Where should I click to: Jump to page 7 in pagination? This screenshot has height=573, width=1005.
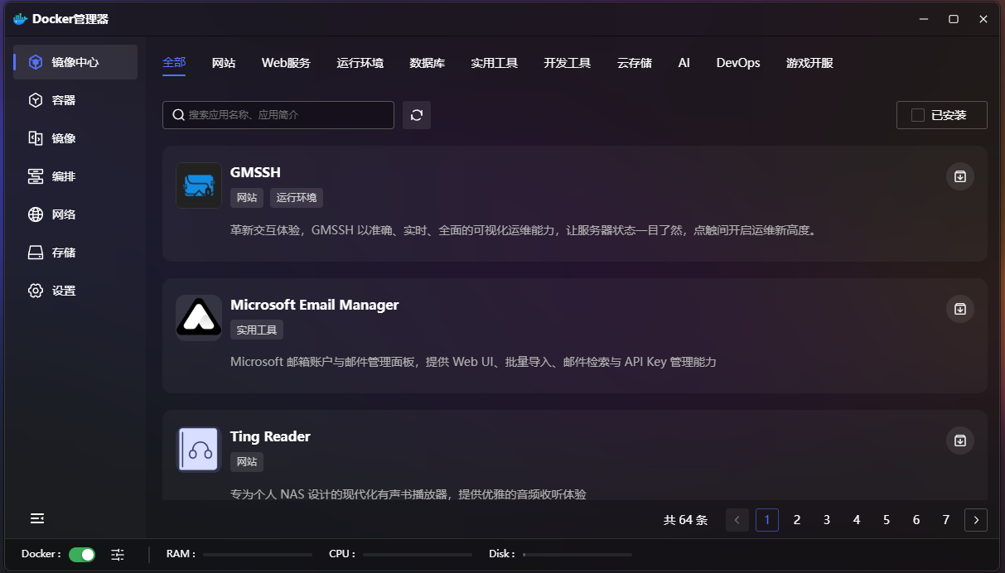(946, 520)
